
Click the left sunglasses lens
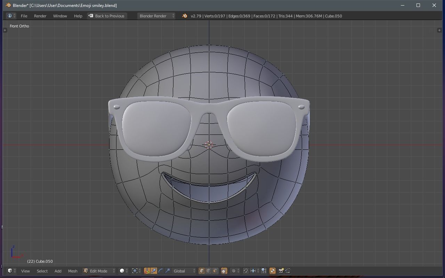pos(156,129)
